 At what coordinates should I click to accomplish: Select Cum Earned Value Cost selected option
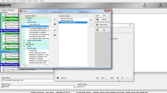coord(73,22)
